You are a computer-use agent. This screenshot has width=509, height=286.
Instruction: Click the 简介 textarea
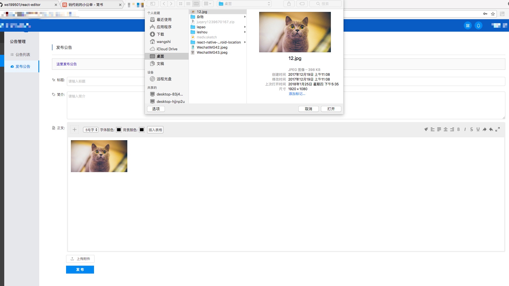pos(286,105)
